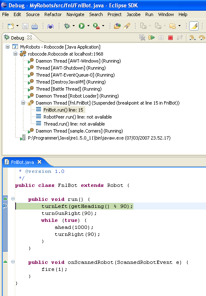
Task: Click the Debug bug toolbar icon
Action: click(x=67, y=26)
